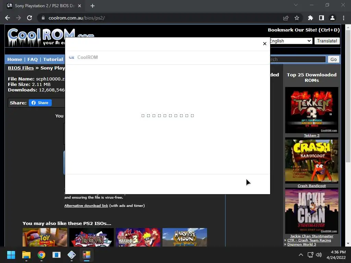Open the network status tray icon

tap(310, 255)
